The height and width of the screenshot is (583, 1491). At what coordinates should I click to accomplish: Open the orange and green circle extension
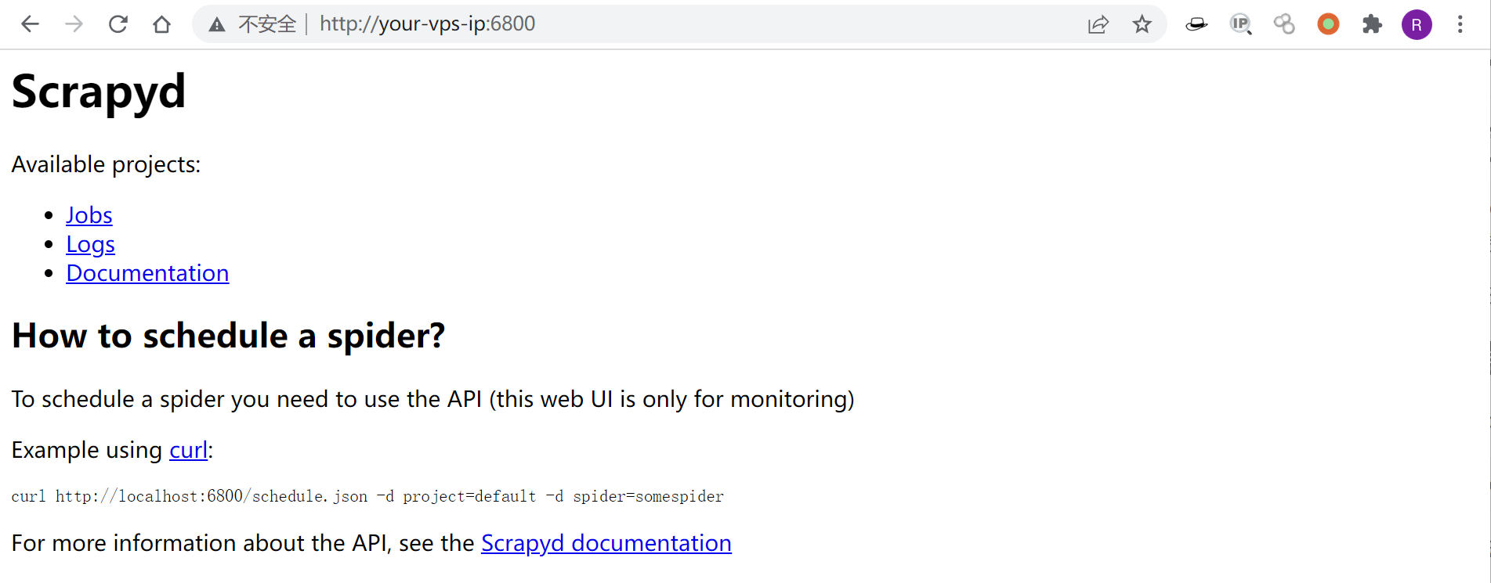point(1328,24)
